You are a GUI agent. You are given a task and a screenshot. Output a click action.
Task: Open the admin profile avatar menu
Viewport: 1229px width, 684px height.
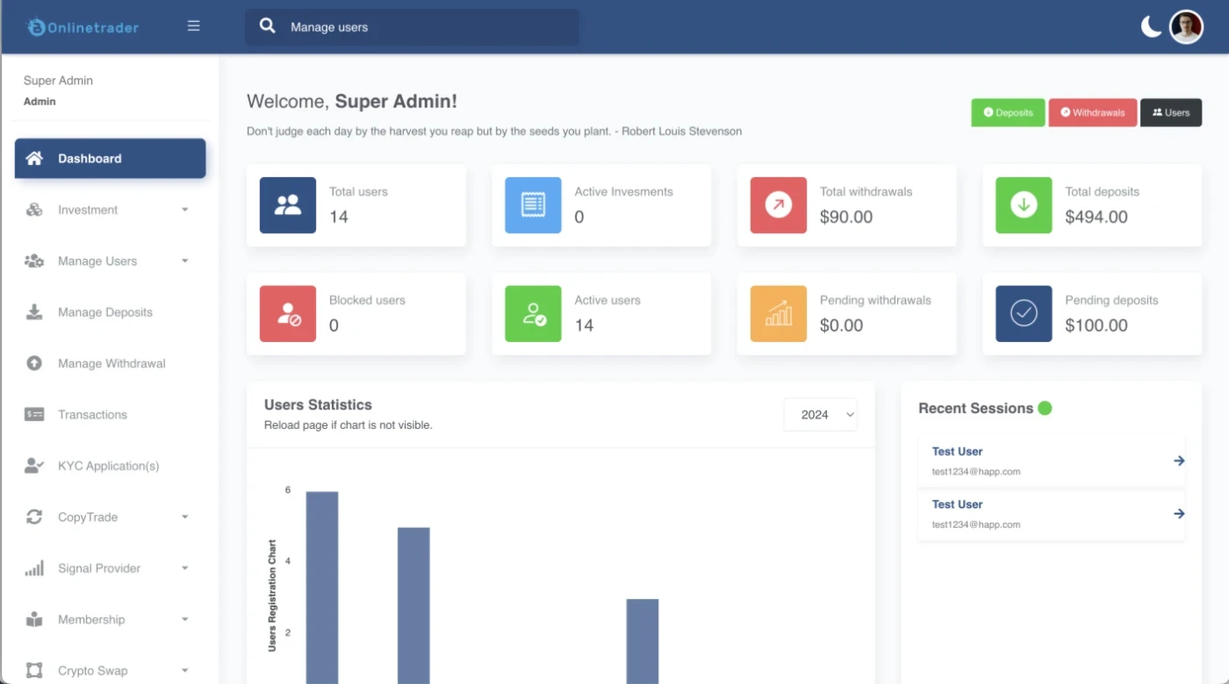[1186, 26]
